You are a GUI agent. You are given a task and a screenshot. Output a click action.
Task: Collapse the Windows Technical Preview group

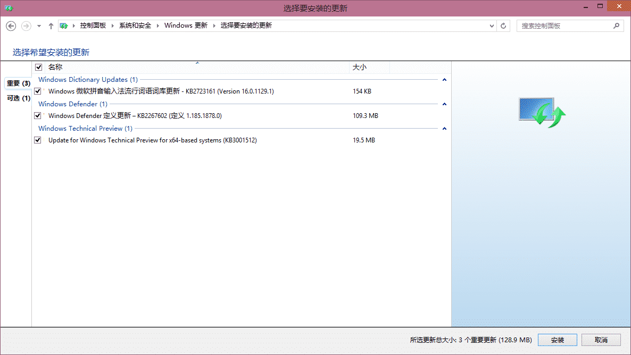click(444, 129)
